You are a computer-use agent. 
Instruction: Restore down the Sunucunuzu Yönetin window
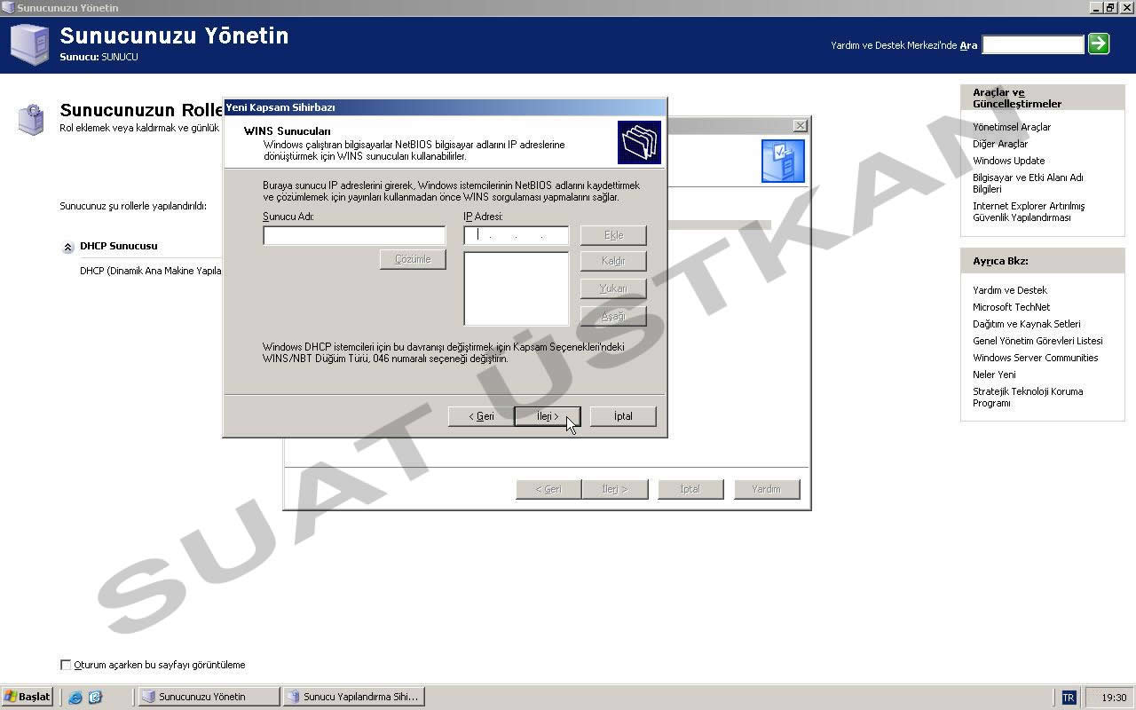click(x=1110, y=8)
